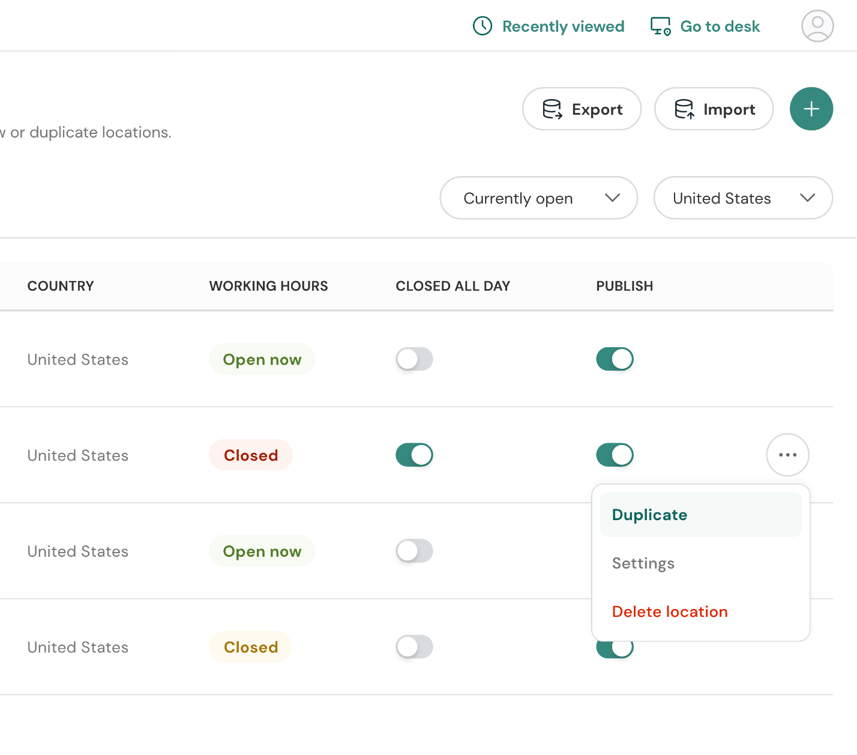857x755 pixels.
Task: Click the Go to desk monitor icon
Action: point(661,26)
